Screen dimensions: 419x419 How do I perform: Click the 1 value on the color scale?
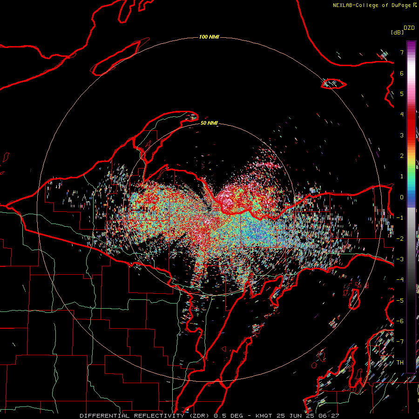tap(402, 176)
